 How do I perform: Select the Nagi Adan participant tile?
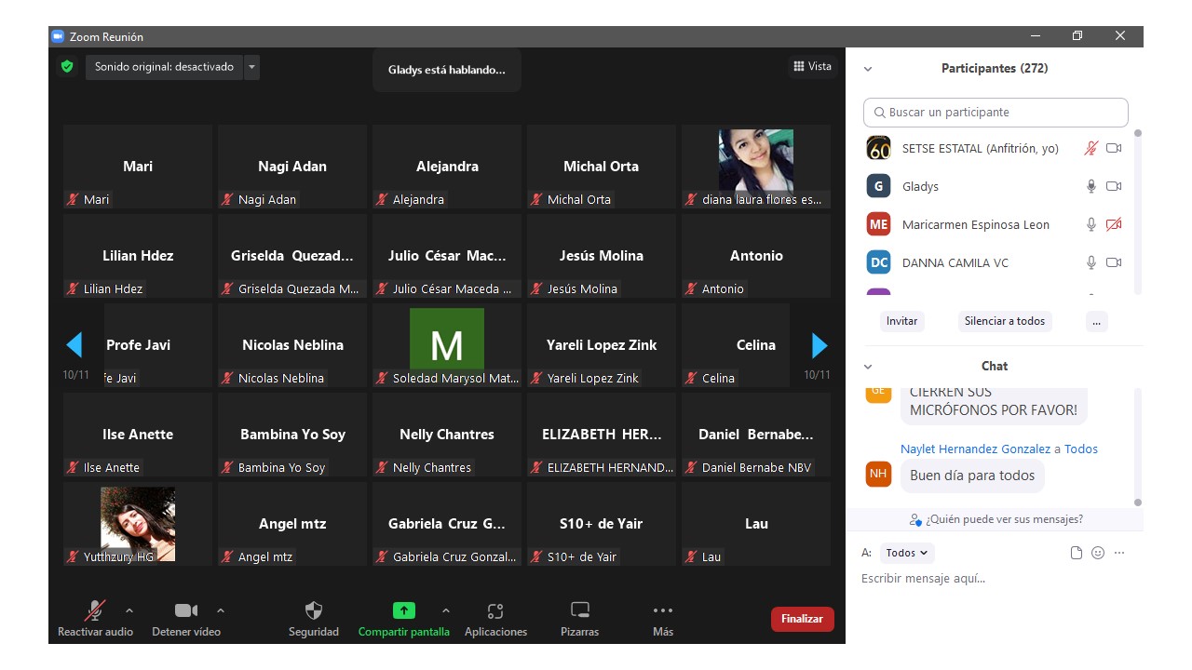click(292, 167)
